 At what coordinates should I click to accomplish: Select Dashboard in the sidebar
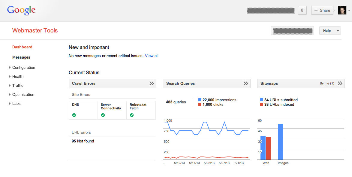[22, 47]
